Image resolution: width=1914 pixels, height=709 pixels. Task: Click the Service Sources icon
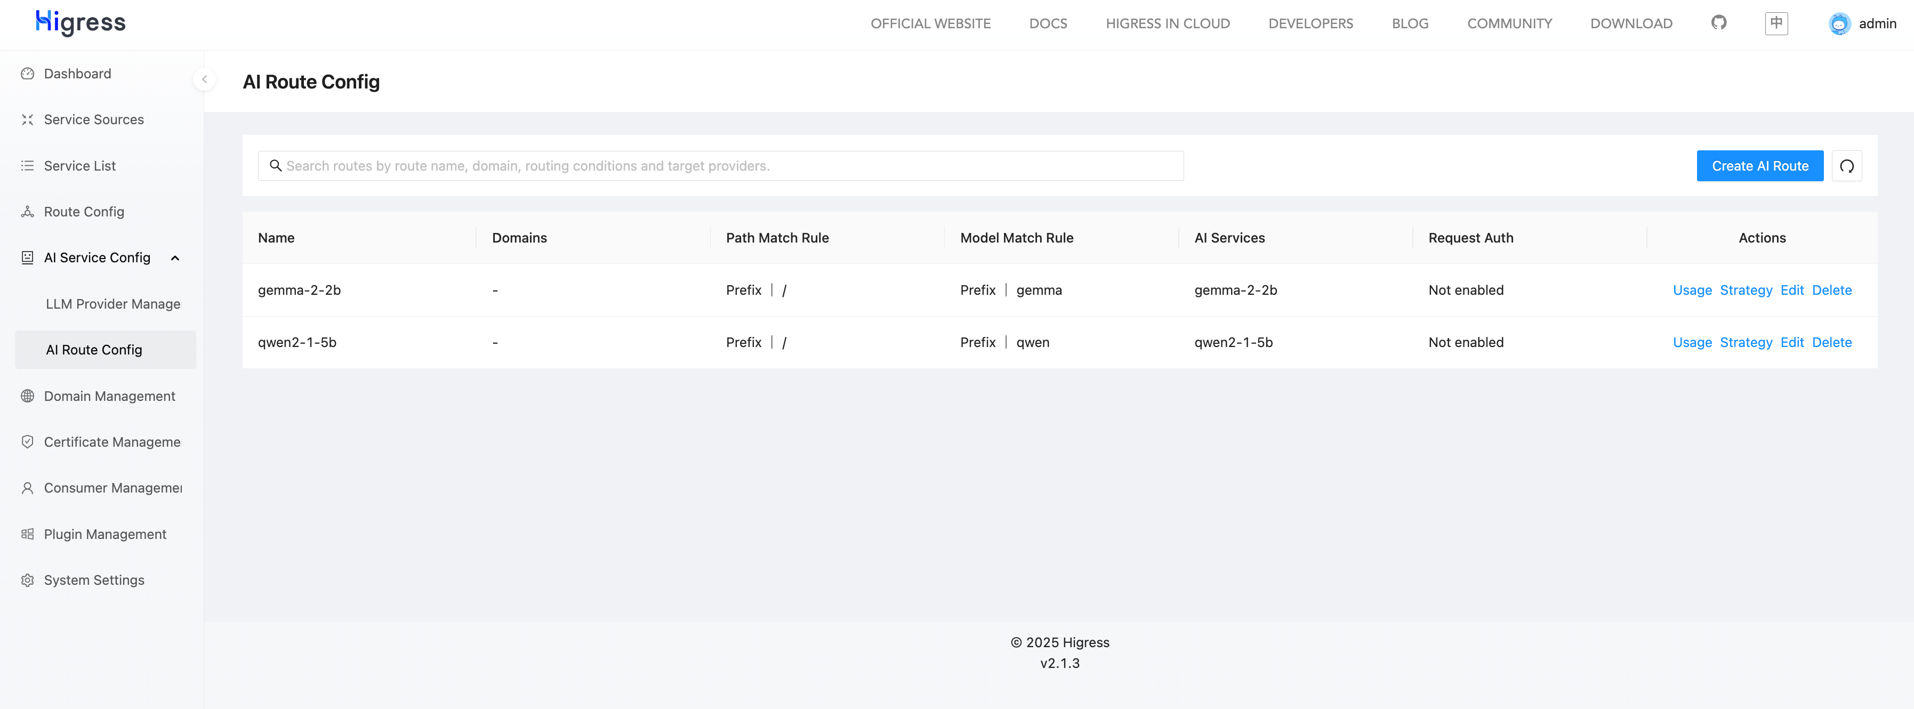(x=28, y=119)
